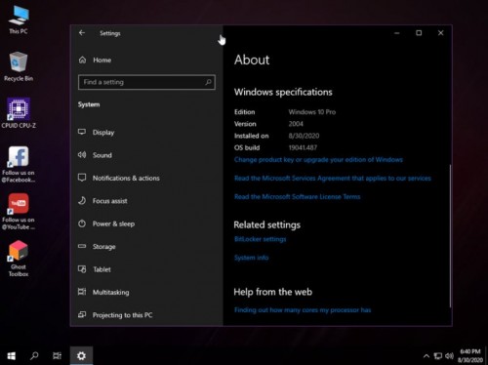Click the Display monitor icon

[x=82, y=132]
